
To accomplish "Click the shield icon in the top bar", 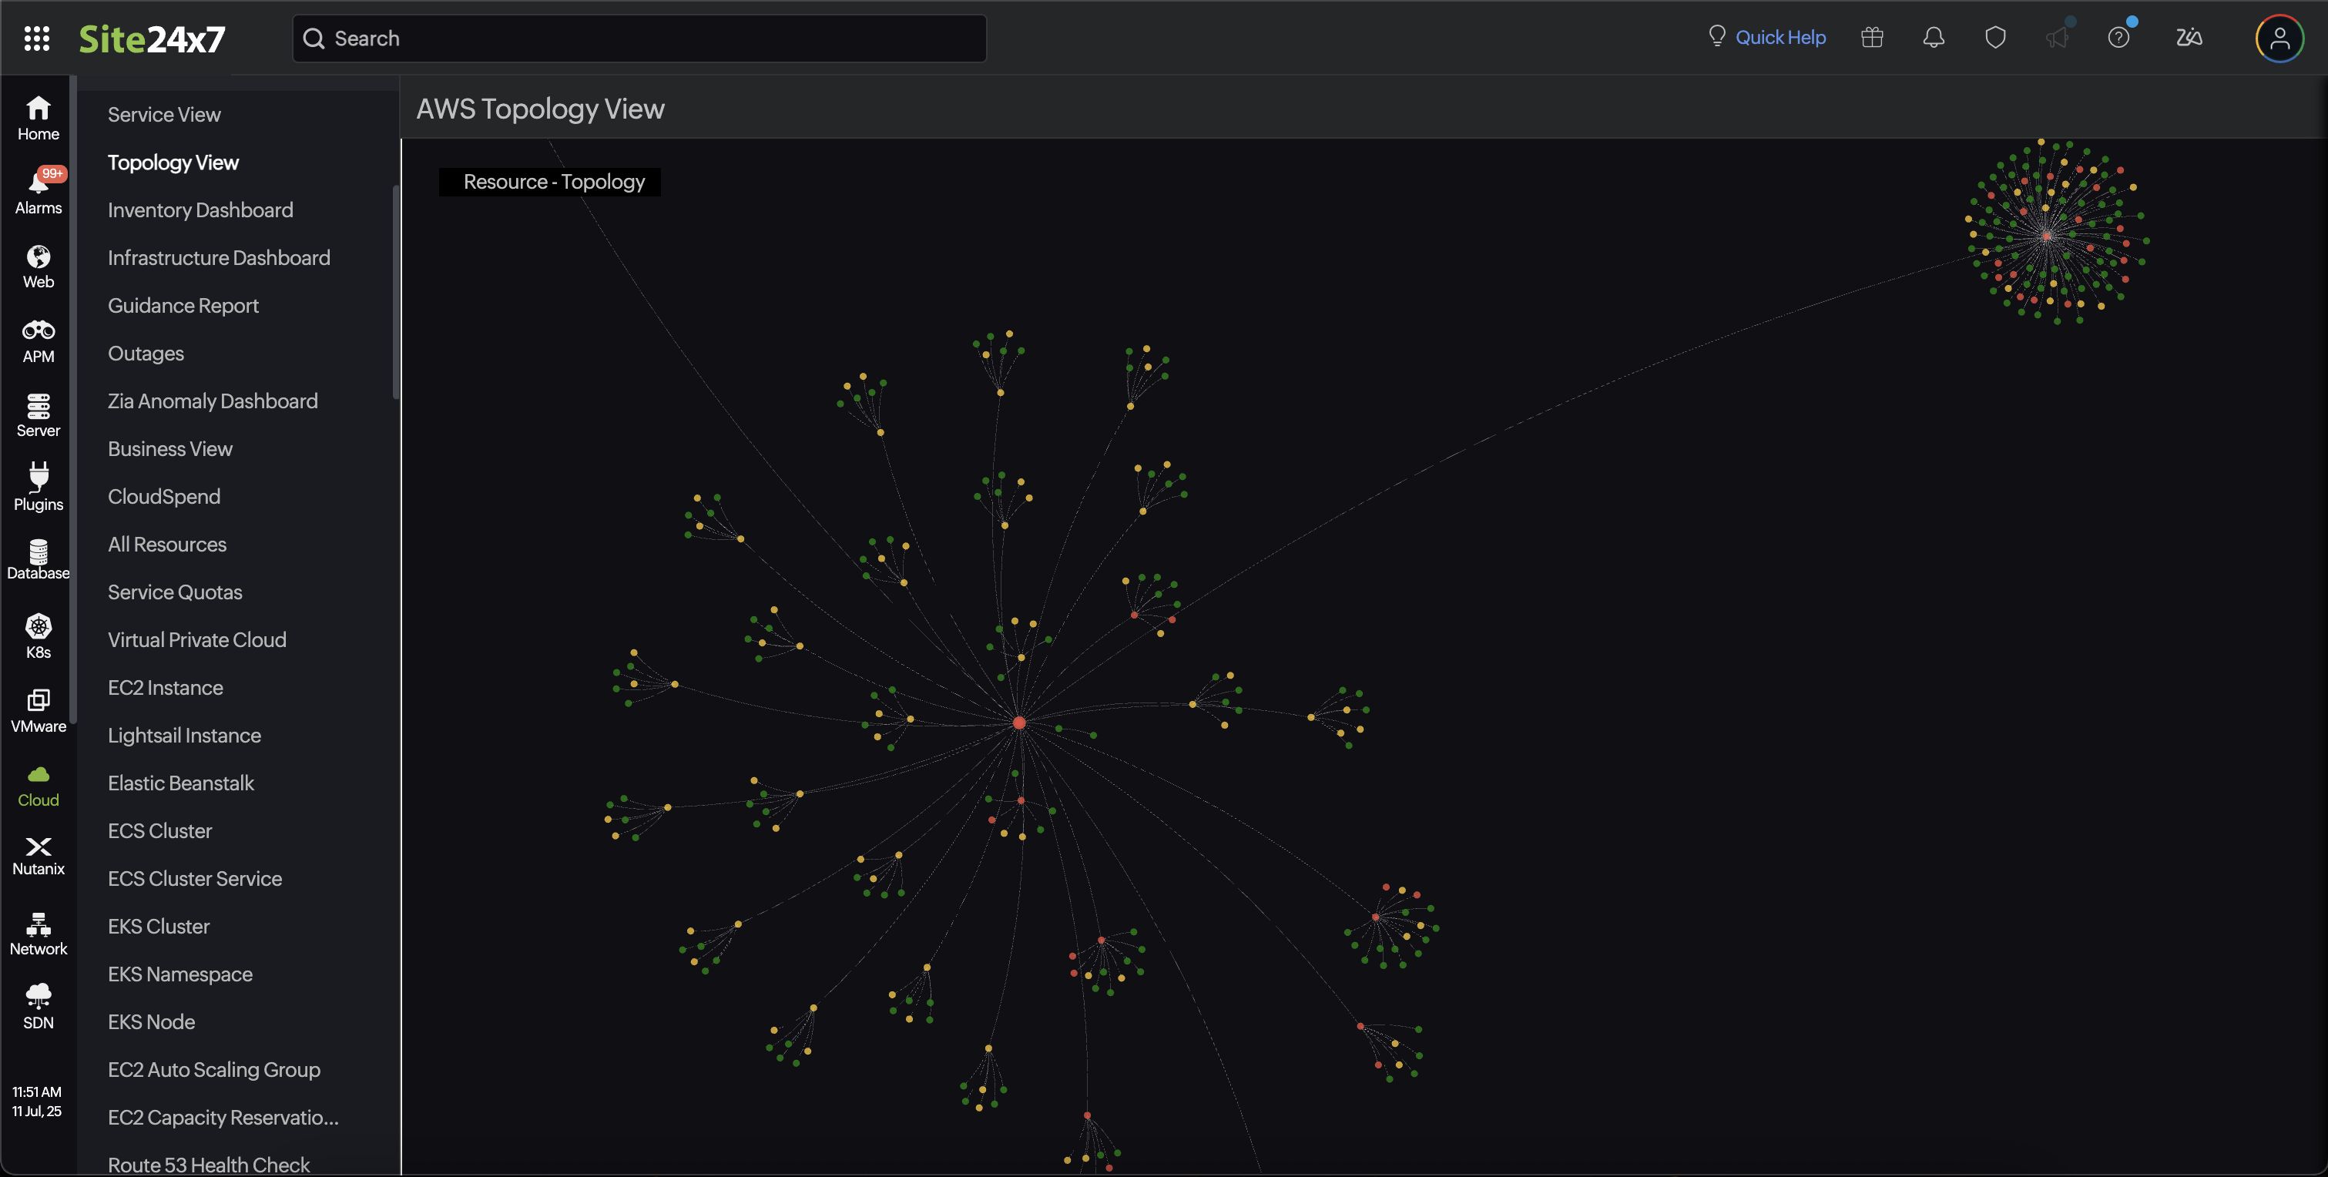I will pyautogui.click(x=1994, y=38).
